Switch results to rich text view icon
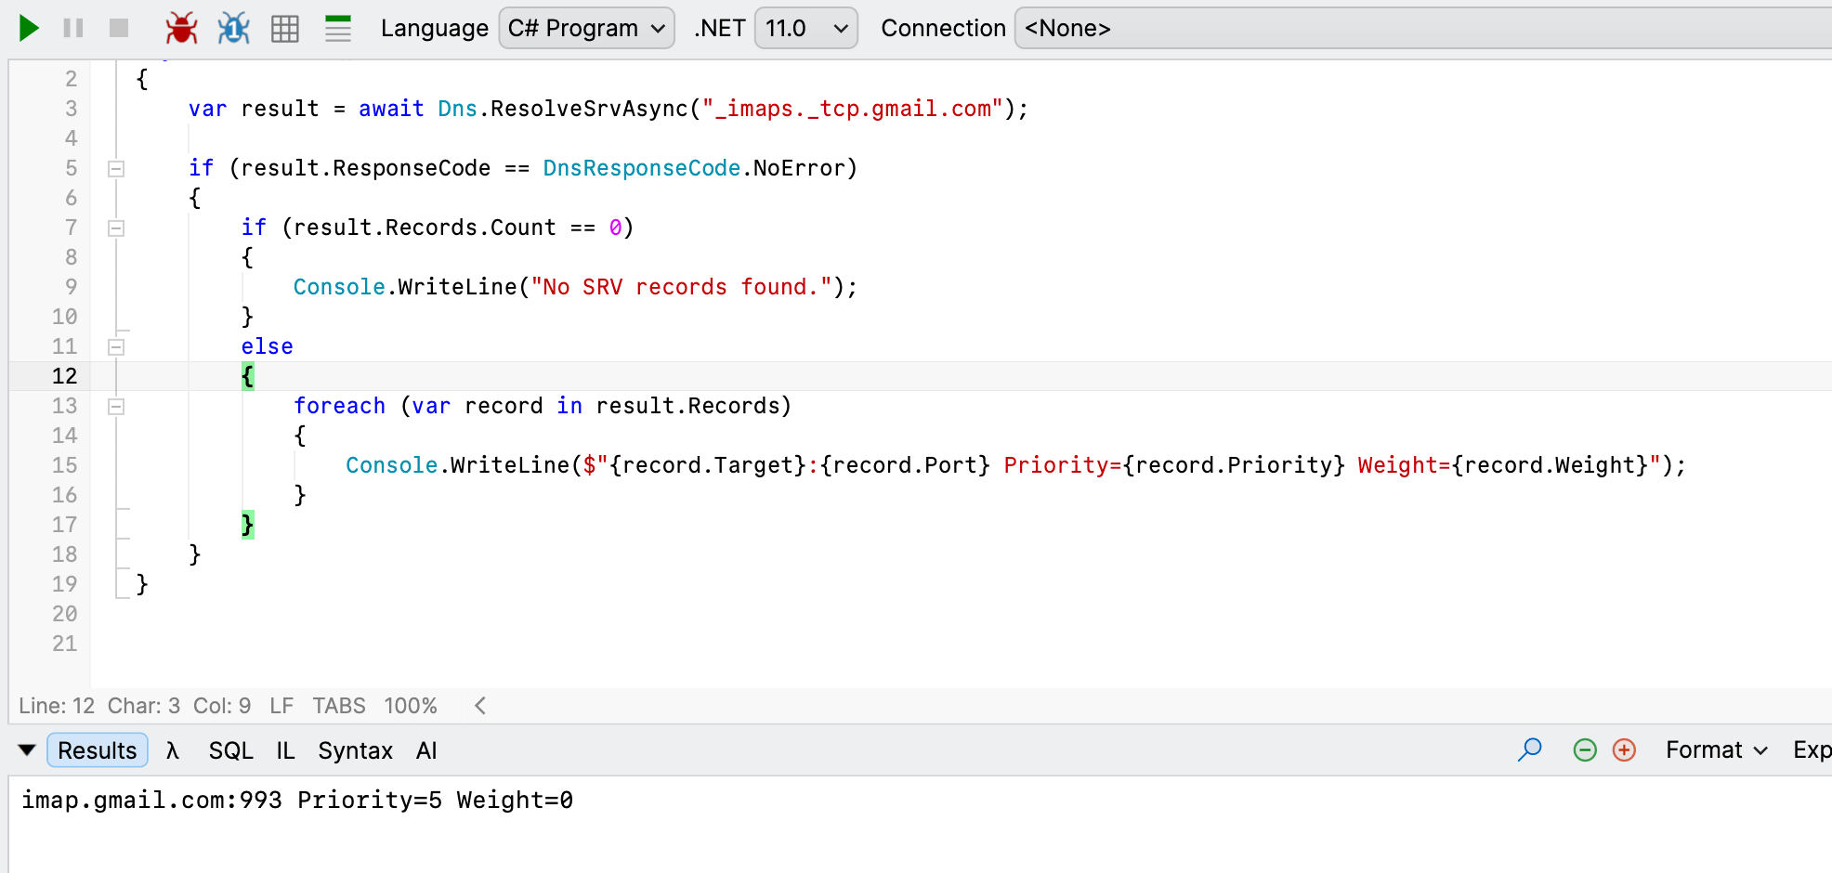 pos(338,29)
